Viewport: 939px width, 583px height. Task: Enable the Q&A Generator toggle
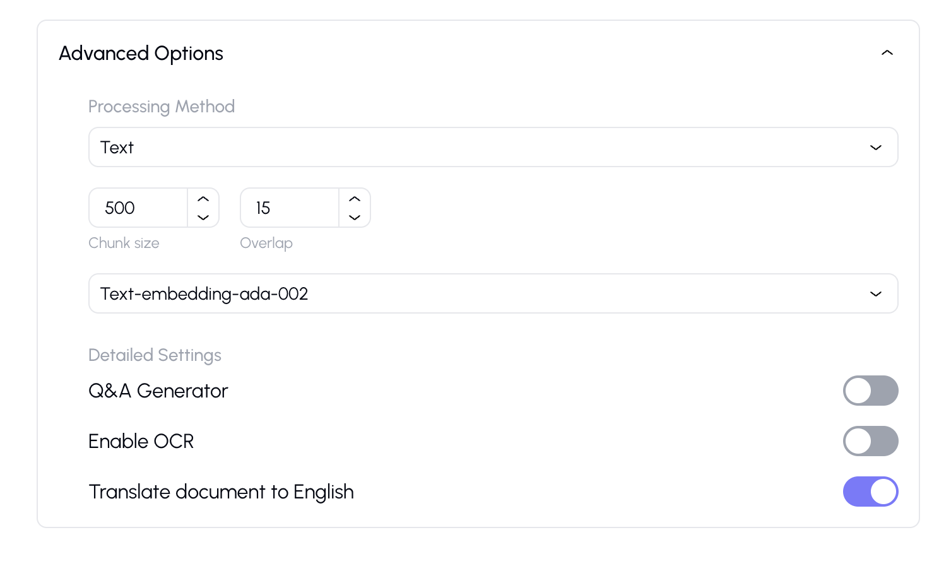tap(870, 391)
